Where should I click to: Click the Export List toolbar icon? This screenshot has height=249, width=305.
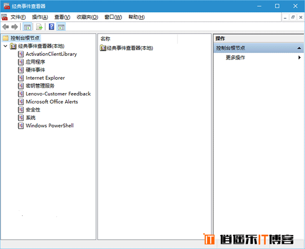pyautogui.click(x=39, y=27)
